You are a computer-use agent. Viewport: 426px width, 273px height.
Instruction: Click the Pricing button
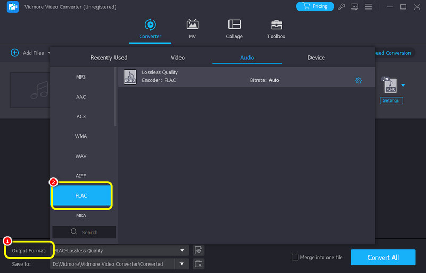point(315,6)
